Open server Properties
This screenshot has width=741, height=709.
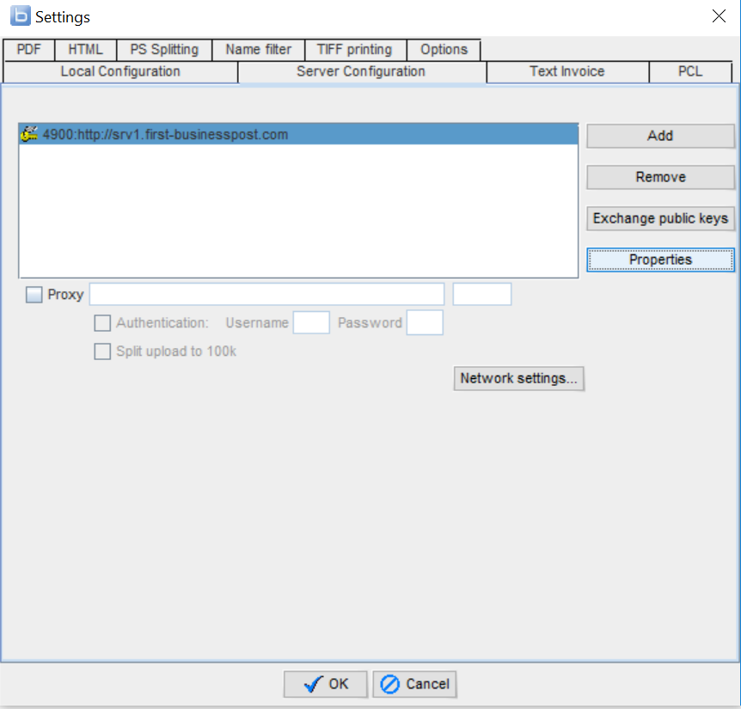(x=660, y=260)
